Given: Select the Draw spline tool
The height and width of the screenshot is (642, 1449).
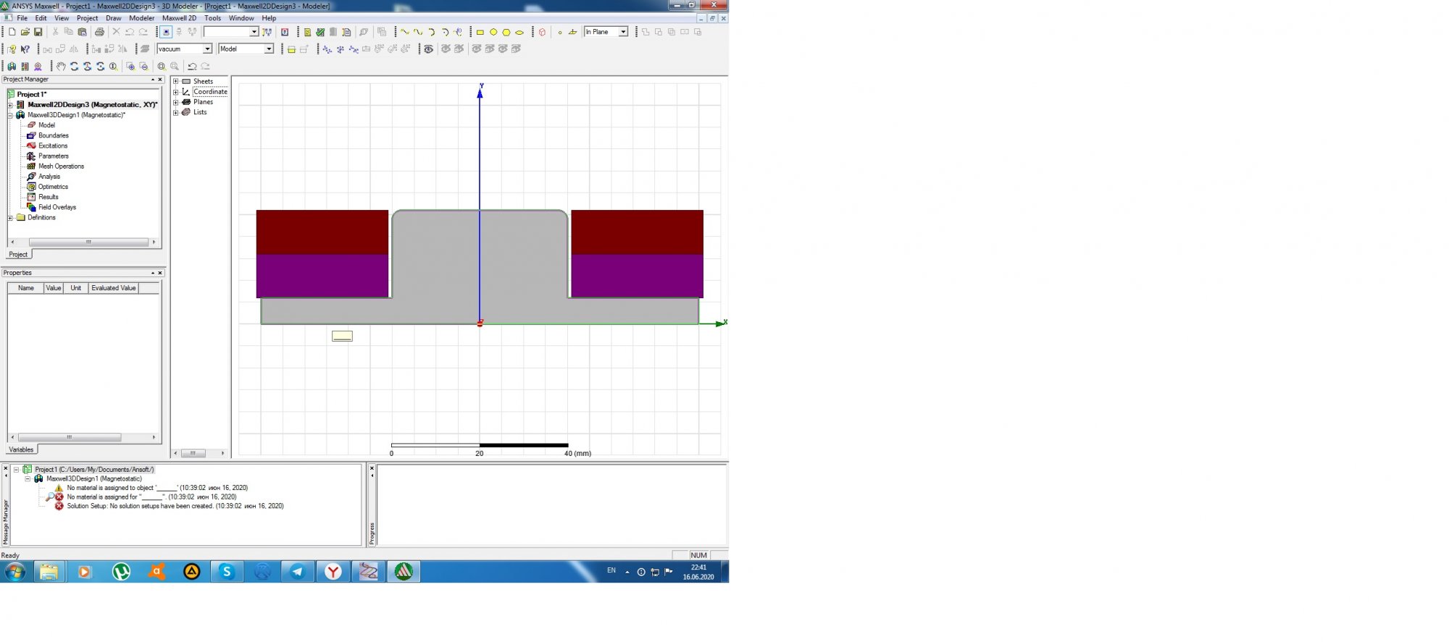Looking at the screenshot, I should point(418,32).
